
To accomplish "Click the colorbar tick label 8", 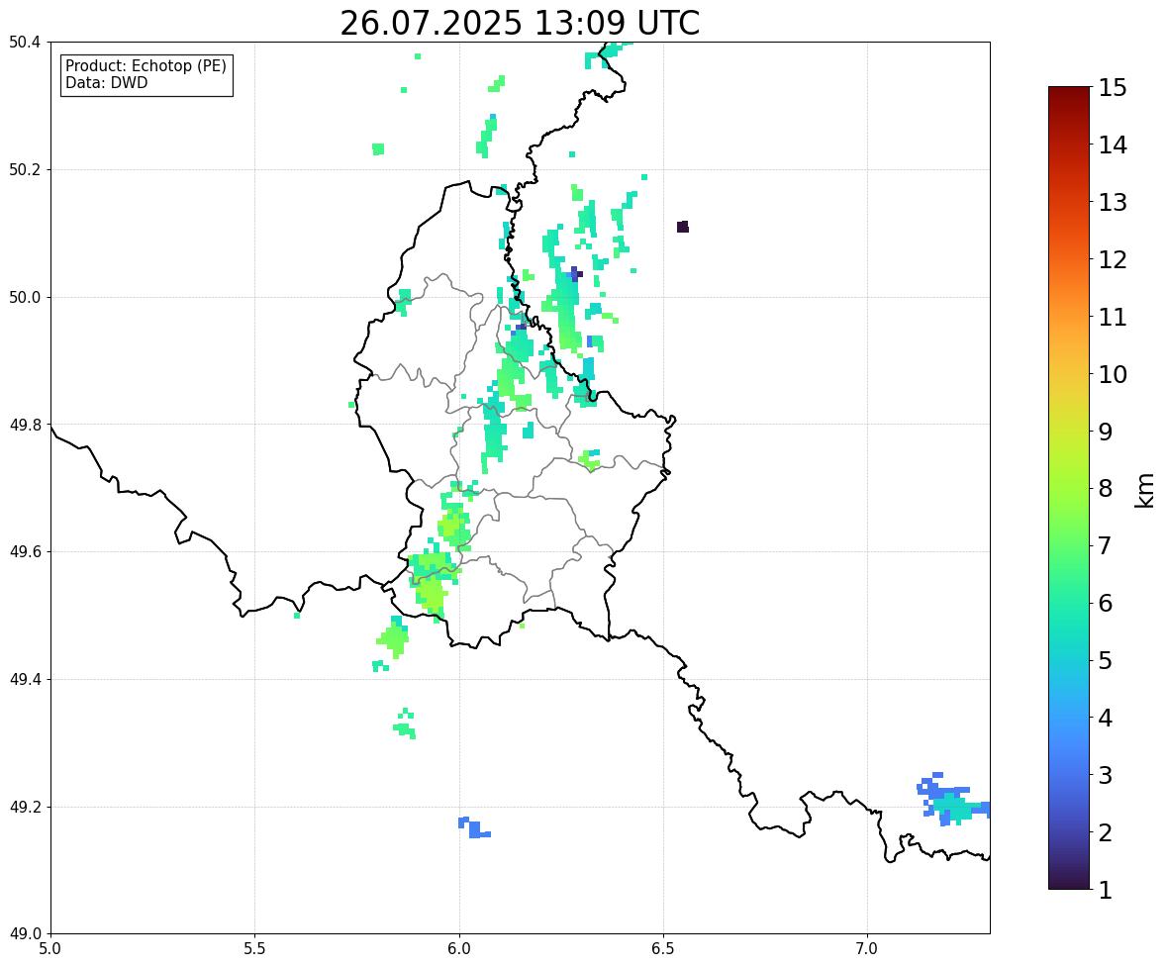I will 1106,489.
